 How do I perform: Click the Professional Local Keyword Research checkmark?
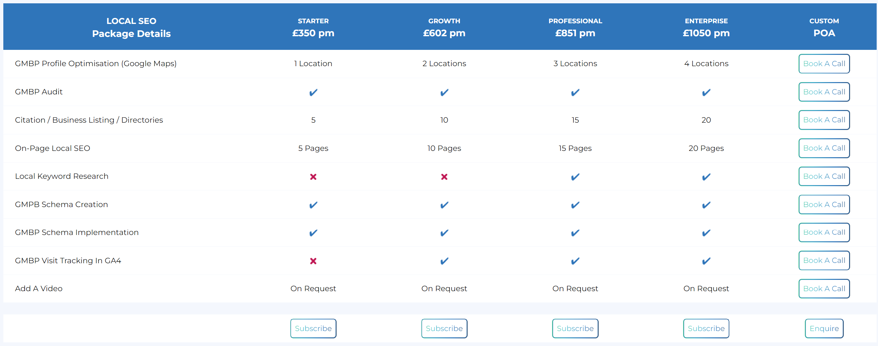tap(575, 177)
